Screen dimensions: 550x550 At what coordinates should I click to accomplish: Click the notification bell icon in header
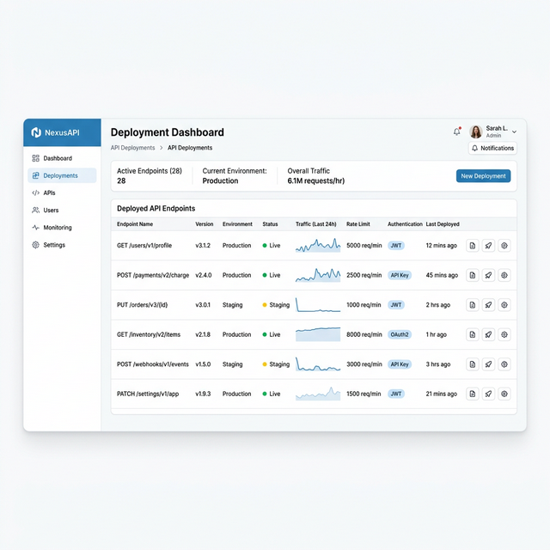click(x=456, y=131)
